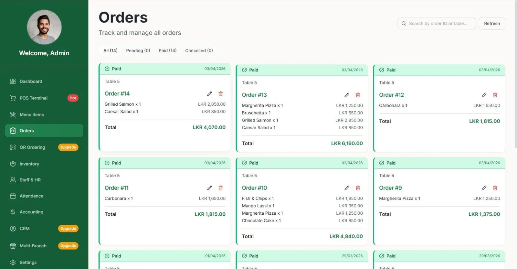Click the search by order ID field
517x269 pixels.
click(437, 24)
